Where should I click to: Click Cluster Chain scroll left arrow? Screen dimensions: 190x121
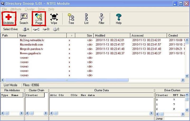[x=27, y=113]
